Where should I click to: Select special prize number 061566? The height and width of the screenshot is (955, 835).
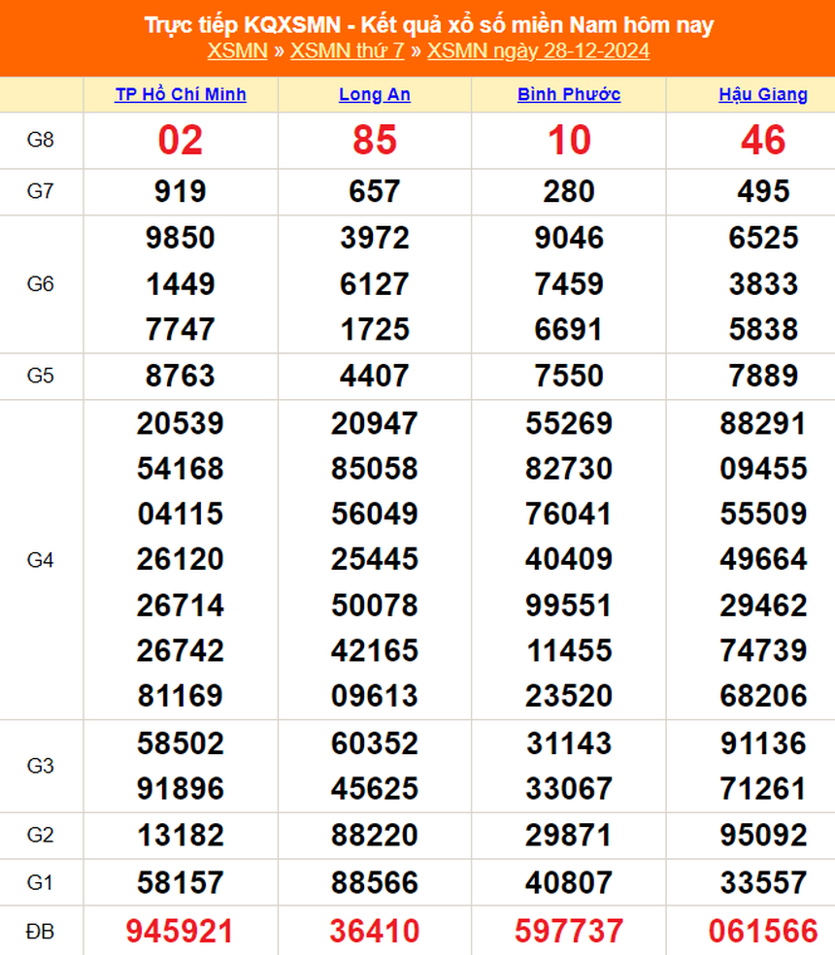click(763, 932)
